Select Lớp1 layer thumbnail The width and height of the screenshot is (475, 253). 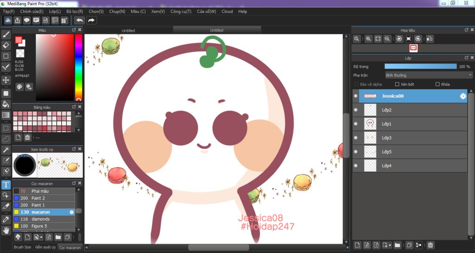370,124
